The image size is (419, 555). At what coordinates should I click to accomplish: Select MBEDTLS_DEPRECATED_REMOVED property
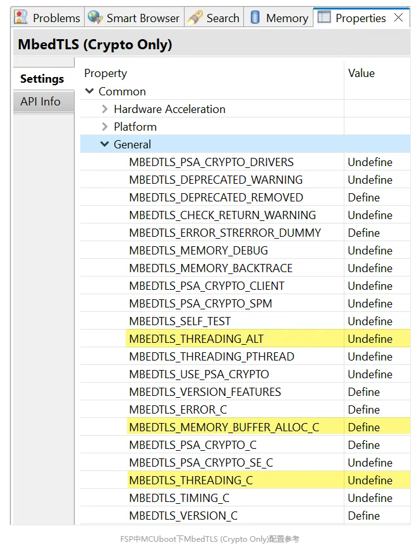(x=216, y=198)
